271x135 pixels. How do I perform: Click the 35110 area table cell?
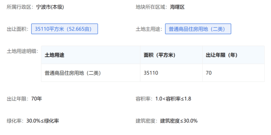[x=171, y=73]
